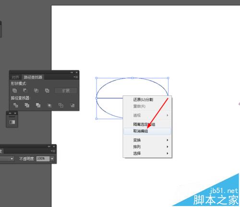Viewport: 240px width, 207px height.
Task: Switch to the 对齐 (Align) tab
Action: coord(15,77)
